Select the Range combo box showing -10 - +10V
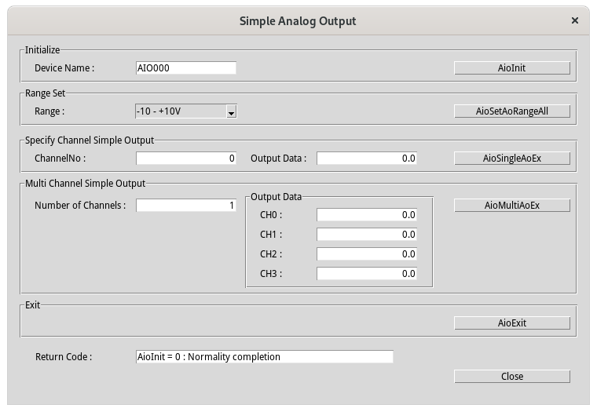This screenshot has height=412, width=597. coord(180,111)
